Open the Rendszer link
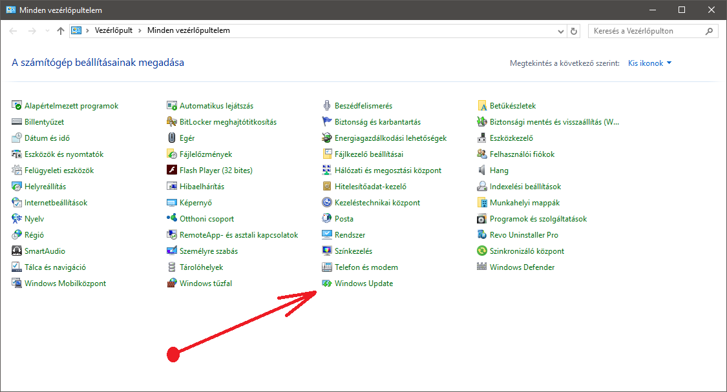 coord(350,235)
